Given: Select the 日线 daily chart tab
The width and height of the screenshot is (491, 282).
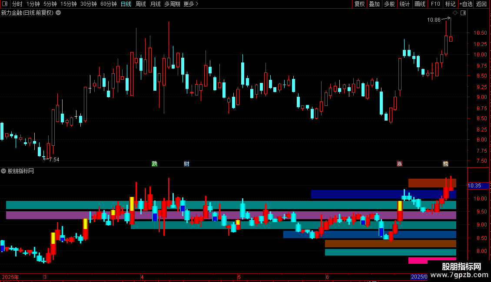Looking at the screenshot, I should [126, 4].
